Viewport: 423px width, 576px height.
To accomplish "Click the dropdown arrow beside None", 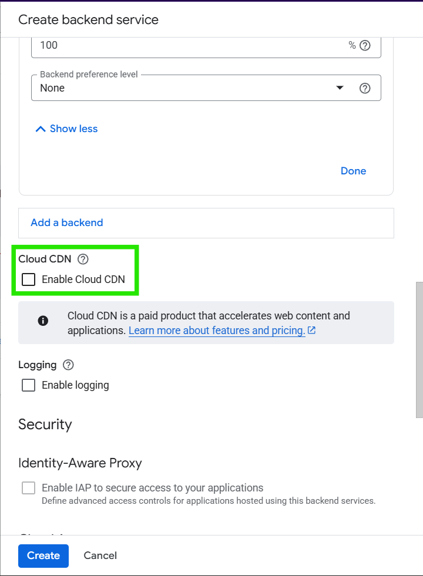I will click(x=339, y=88).
